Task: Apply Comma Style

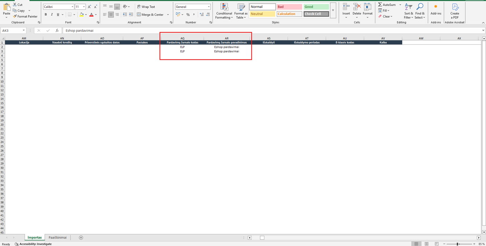Action: tap(194, 14)
